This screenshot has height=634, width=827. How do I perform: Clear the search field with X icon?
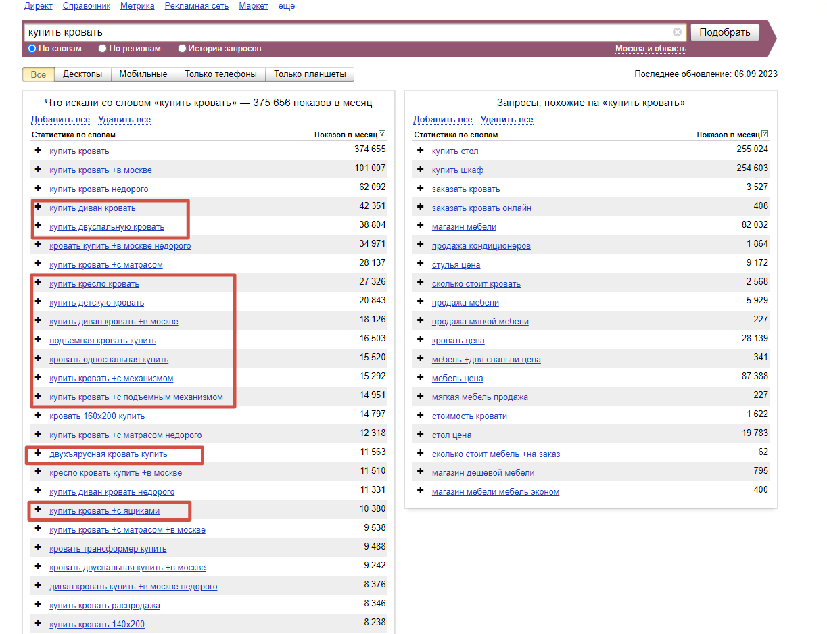click(x=677, y=32)
